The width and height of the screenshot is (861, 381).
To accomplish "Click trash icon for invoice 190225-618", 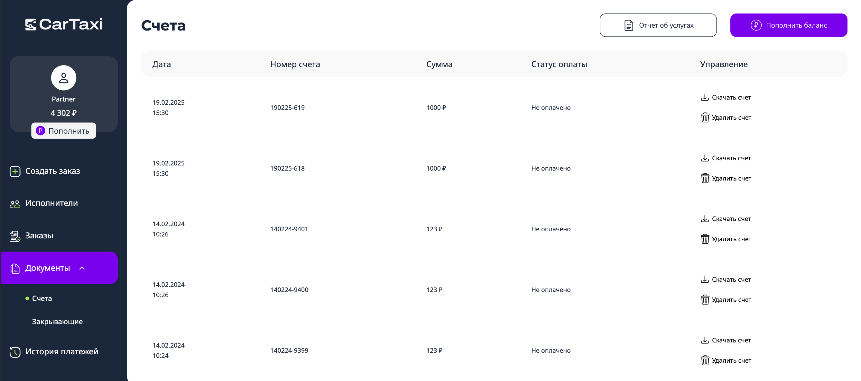I will point(705,178).
